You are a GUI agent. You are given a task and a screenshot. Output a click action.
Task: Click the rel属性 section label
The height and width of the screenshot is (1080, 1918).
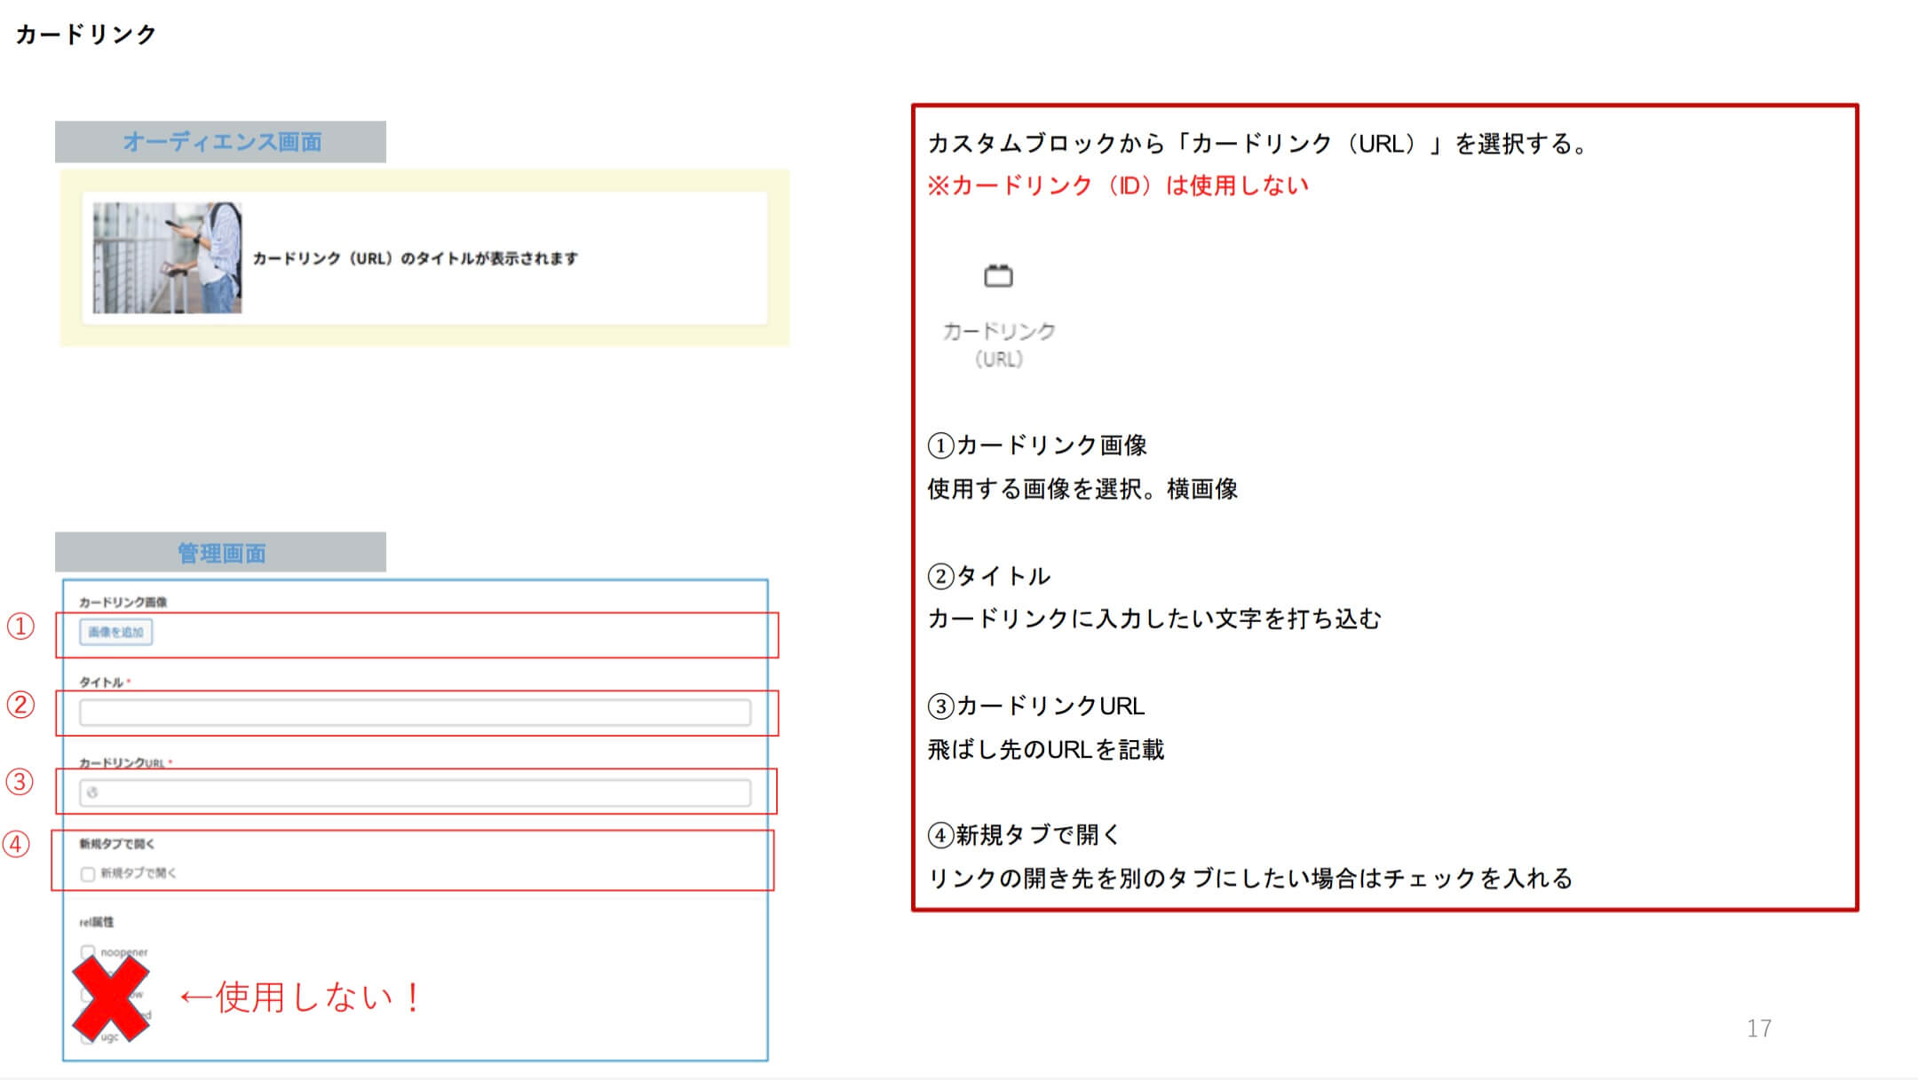click(97, 922)
